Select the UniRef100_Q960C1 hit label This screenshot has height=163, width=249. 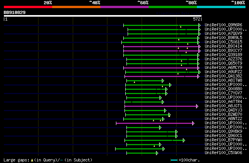coord(223,136)
